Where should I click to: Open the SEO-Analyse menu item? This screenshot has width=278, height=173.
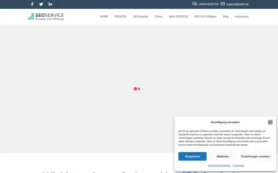tap(140, 17)
